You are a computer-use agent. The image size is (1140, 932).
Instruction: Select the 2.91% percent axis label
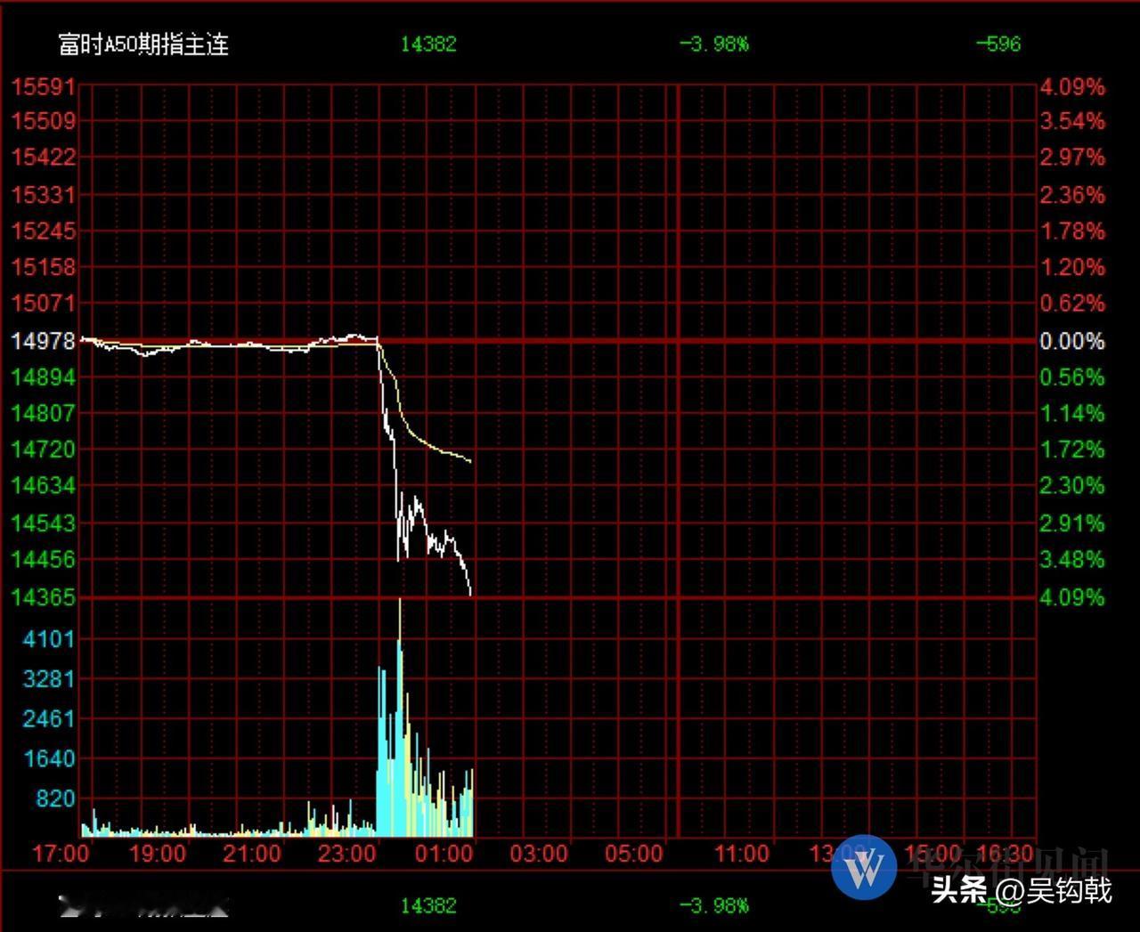point(1072,523)
